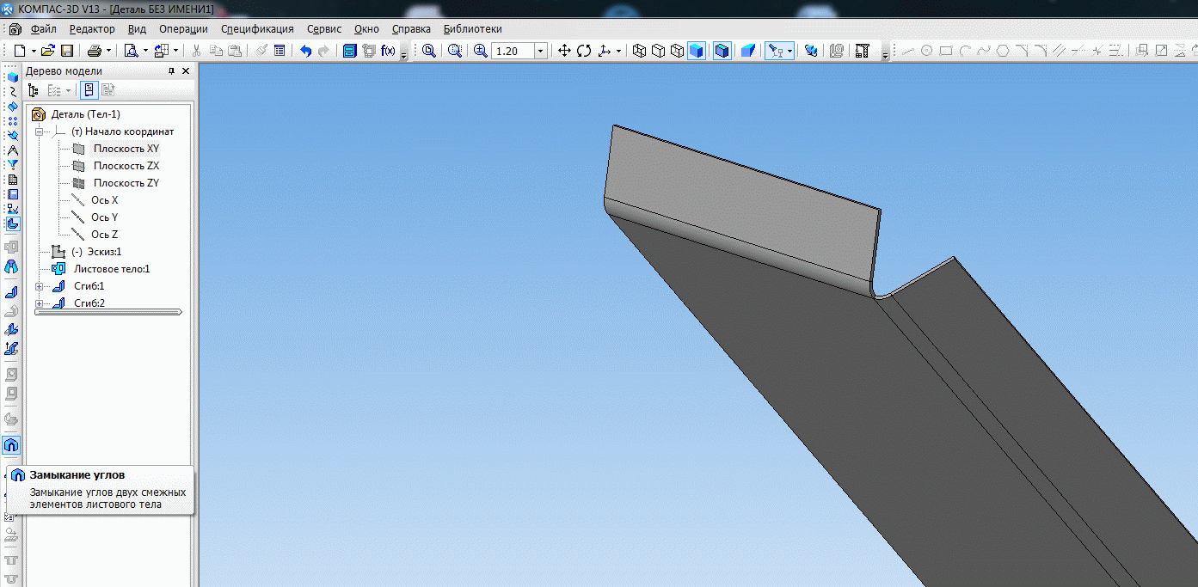Open the filter objects dropdown arrow
1198x587 pixels.
(789, 51)
